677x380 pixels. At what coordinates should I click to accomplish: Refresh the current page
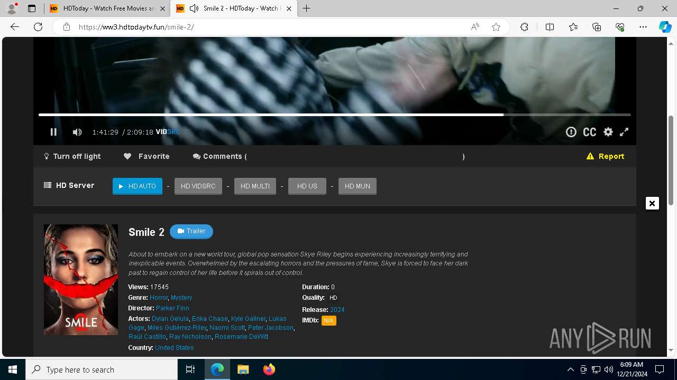click(38, 27)
